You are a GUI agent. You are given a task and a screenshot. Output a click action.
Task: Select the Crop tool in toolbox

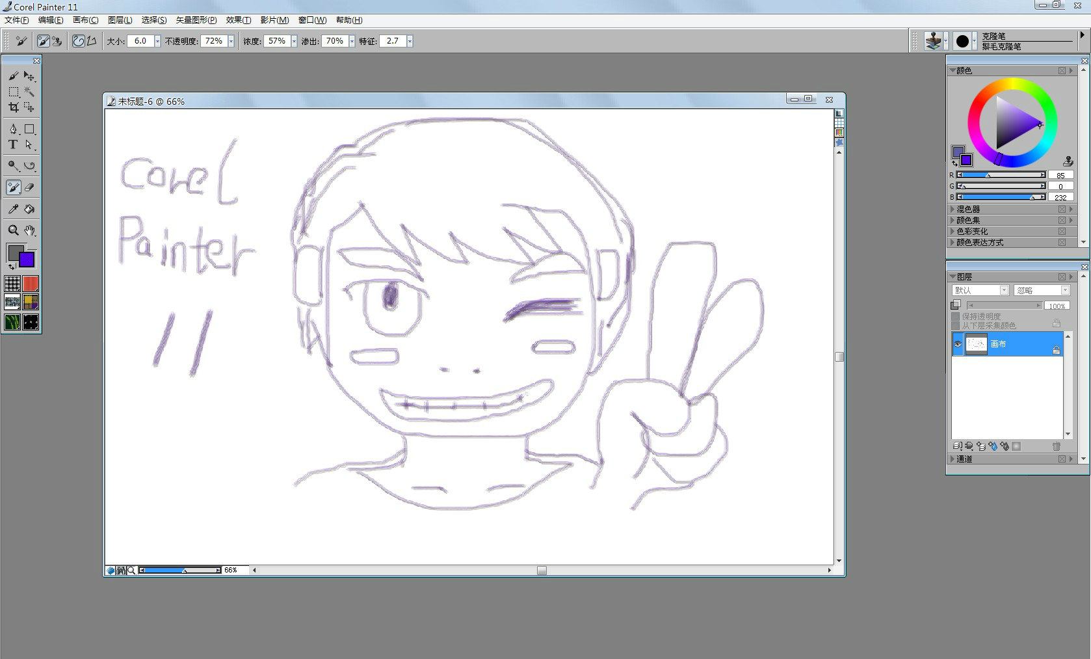[14, 107]
